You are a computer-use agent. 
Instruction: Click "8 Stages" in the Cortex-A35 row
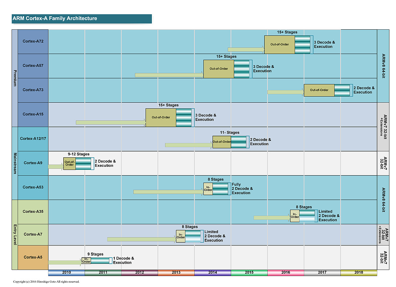304,207
